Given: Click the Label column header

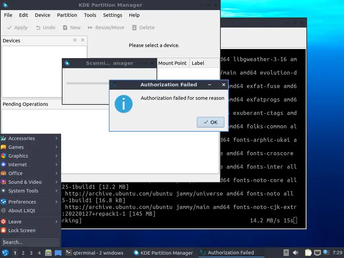Looking at the screenshot, I should (x=204, y=63).
